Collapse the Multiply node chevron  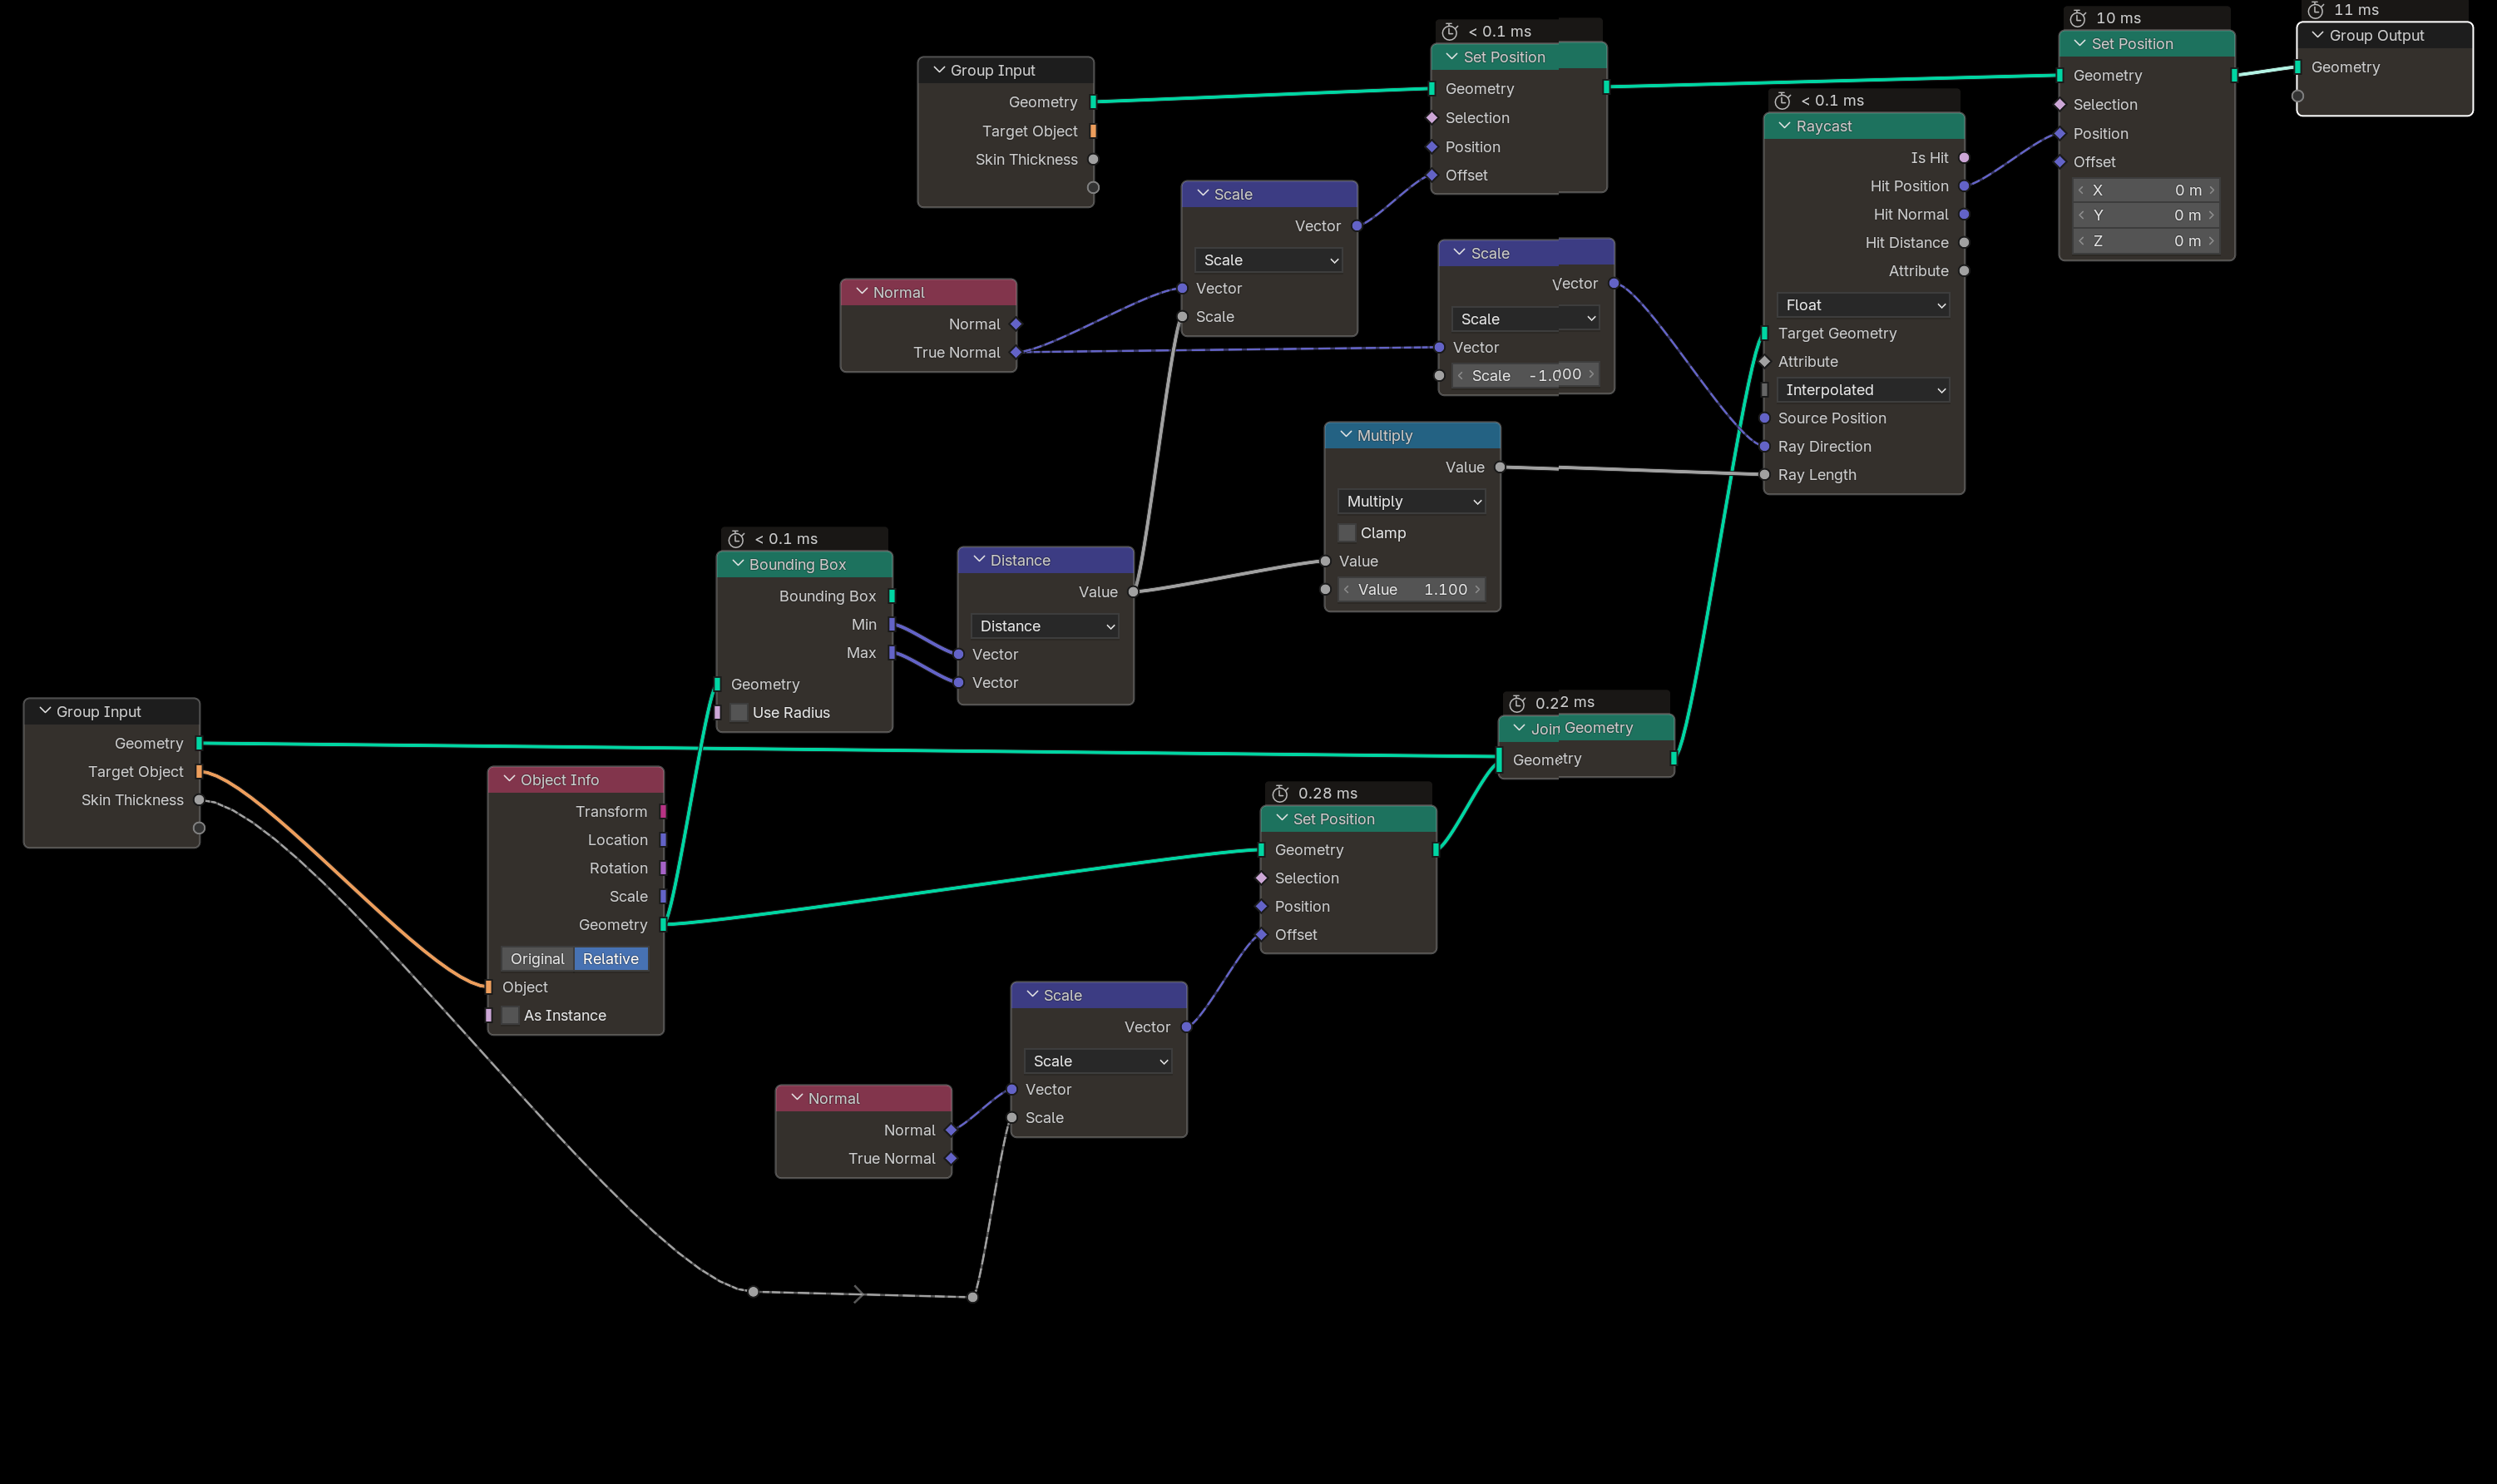1346,435
